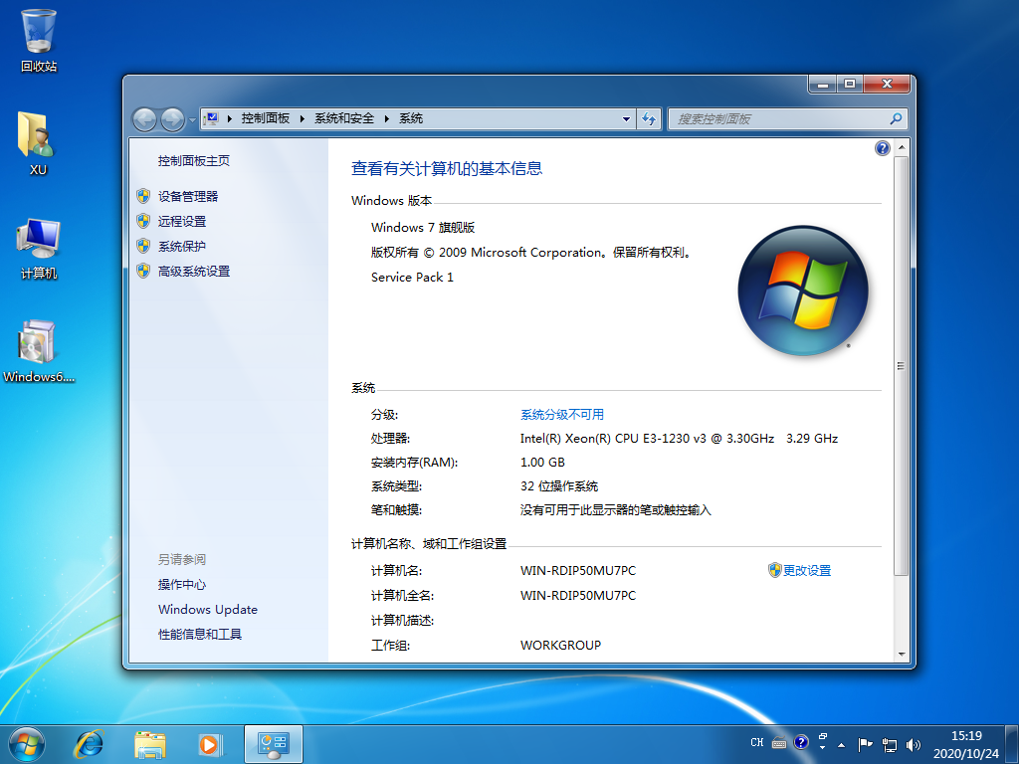The height and width of the screenshot is (764, 1019).
Task: Click shield icon beside 系统保护
Action: pos(143,247)
